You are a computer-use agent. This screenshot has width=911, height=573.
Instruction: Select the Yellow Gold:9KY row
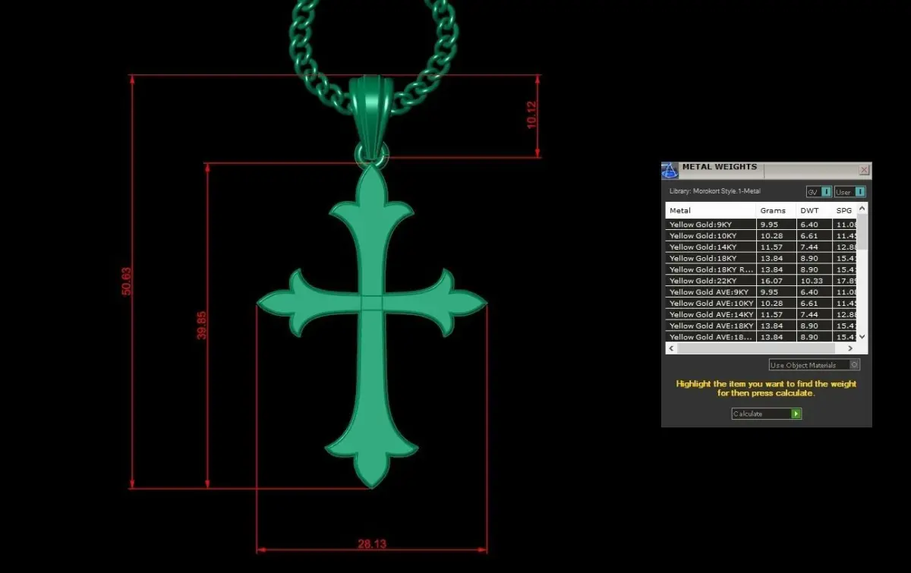(761, 225)
